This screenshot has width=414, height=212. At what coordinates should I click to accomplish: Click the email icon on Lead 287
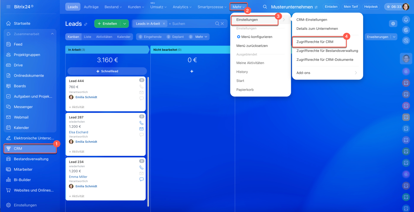pyautogui.click(x=141, y=129)
